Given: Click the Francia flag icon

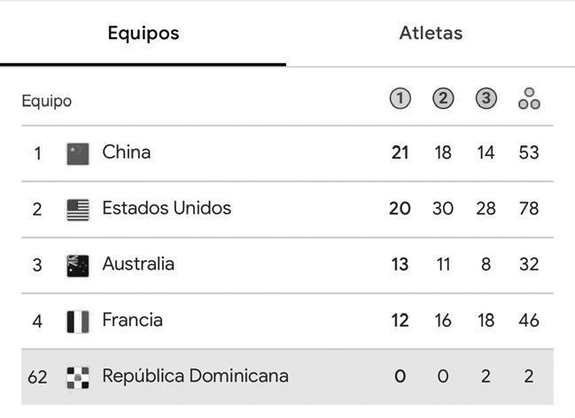Looking at the screenshot, I should 78,321.
